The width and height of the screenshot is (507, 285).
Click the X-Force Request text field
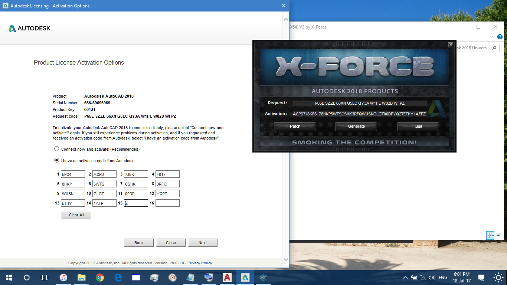coord(360,103)
